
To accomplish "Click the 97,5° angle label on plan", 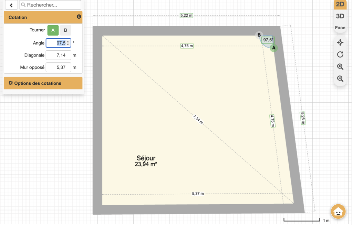I will pyautogui.click(x=268, y=40).
